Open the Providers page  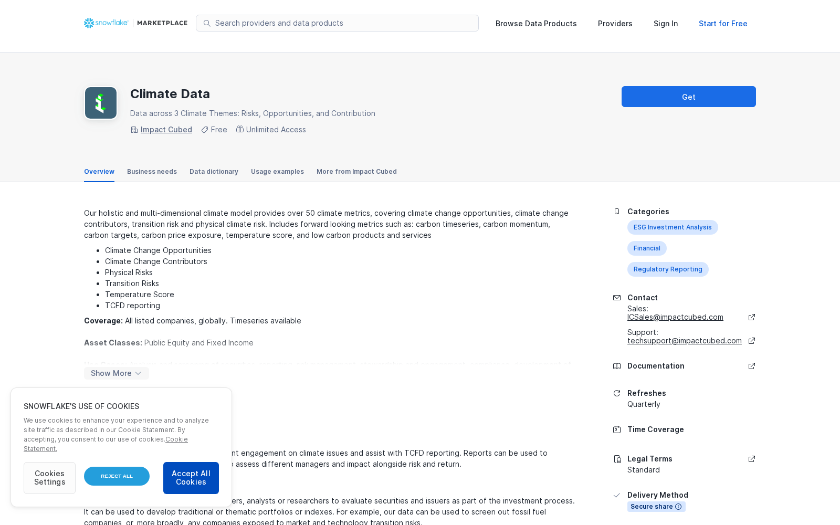(615, 24)
